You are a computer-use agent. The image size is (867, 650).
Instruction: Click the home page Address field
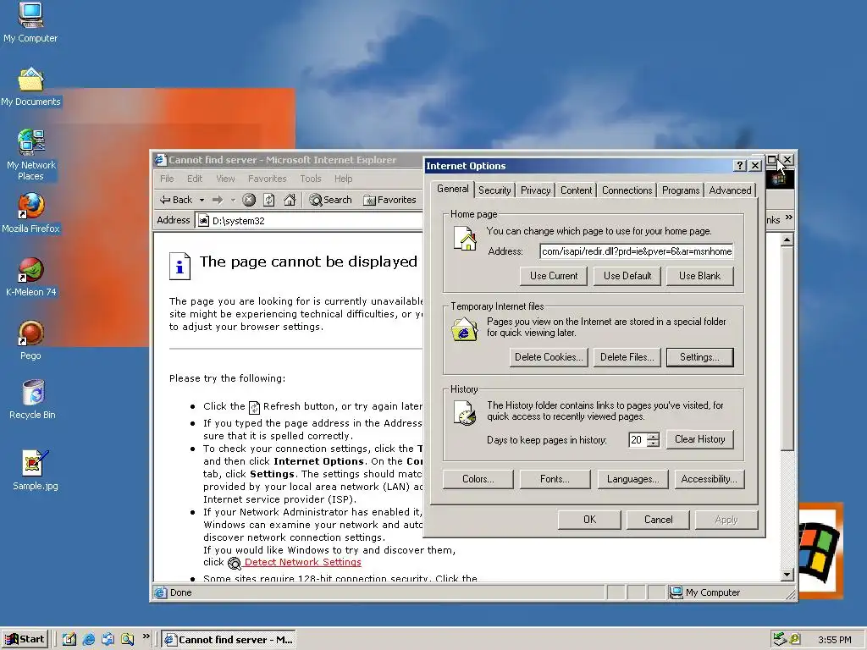tap(637, 251)
